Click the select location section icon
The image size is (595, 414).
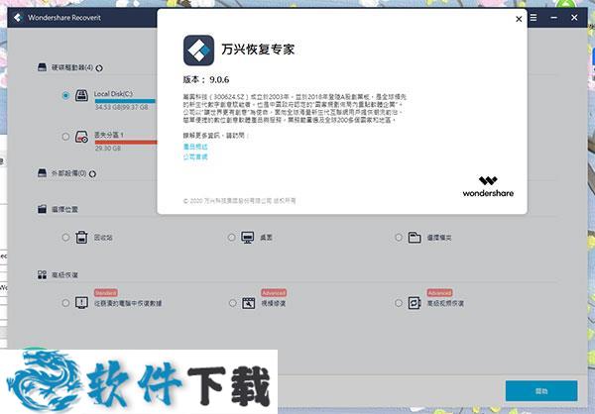[x=42, y=209]
